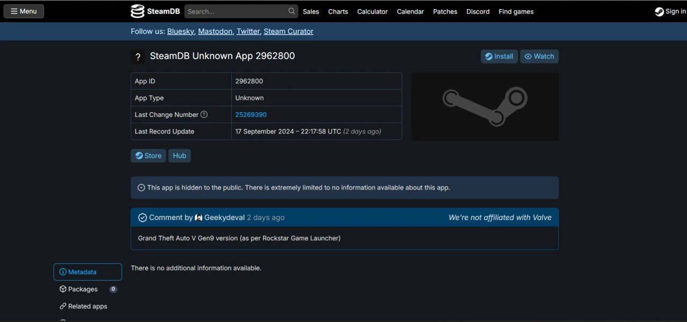Open the Calendar page
Screen dimensions: 687x322
point(411,11)
